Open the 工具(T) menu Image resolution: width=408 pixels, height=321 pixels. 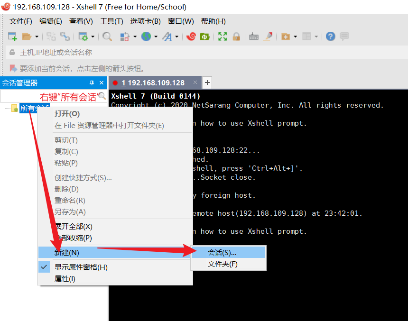click(111, 21)
